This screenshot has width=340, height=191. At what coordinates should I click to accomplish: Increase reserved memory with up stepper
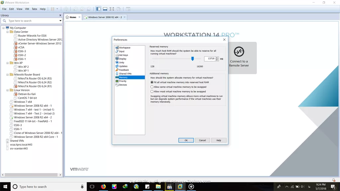(217, 58)
